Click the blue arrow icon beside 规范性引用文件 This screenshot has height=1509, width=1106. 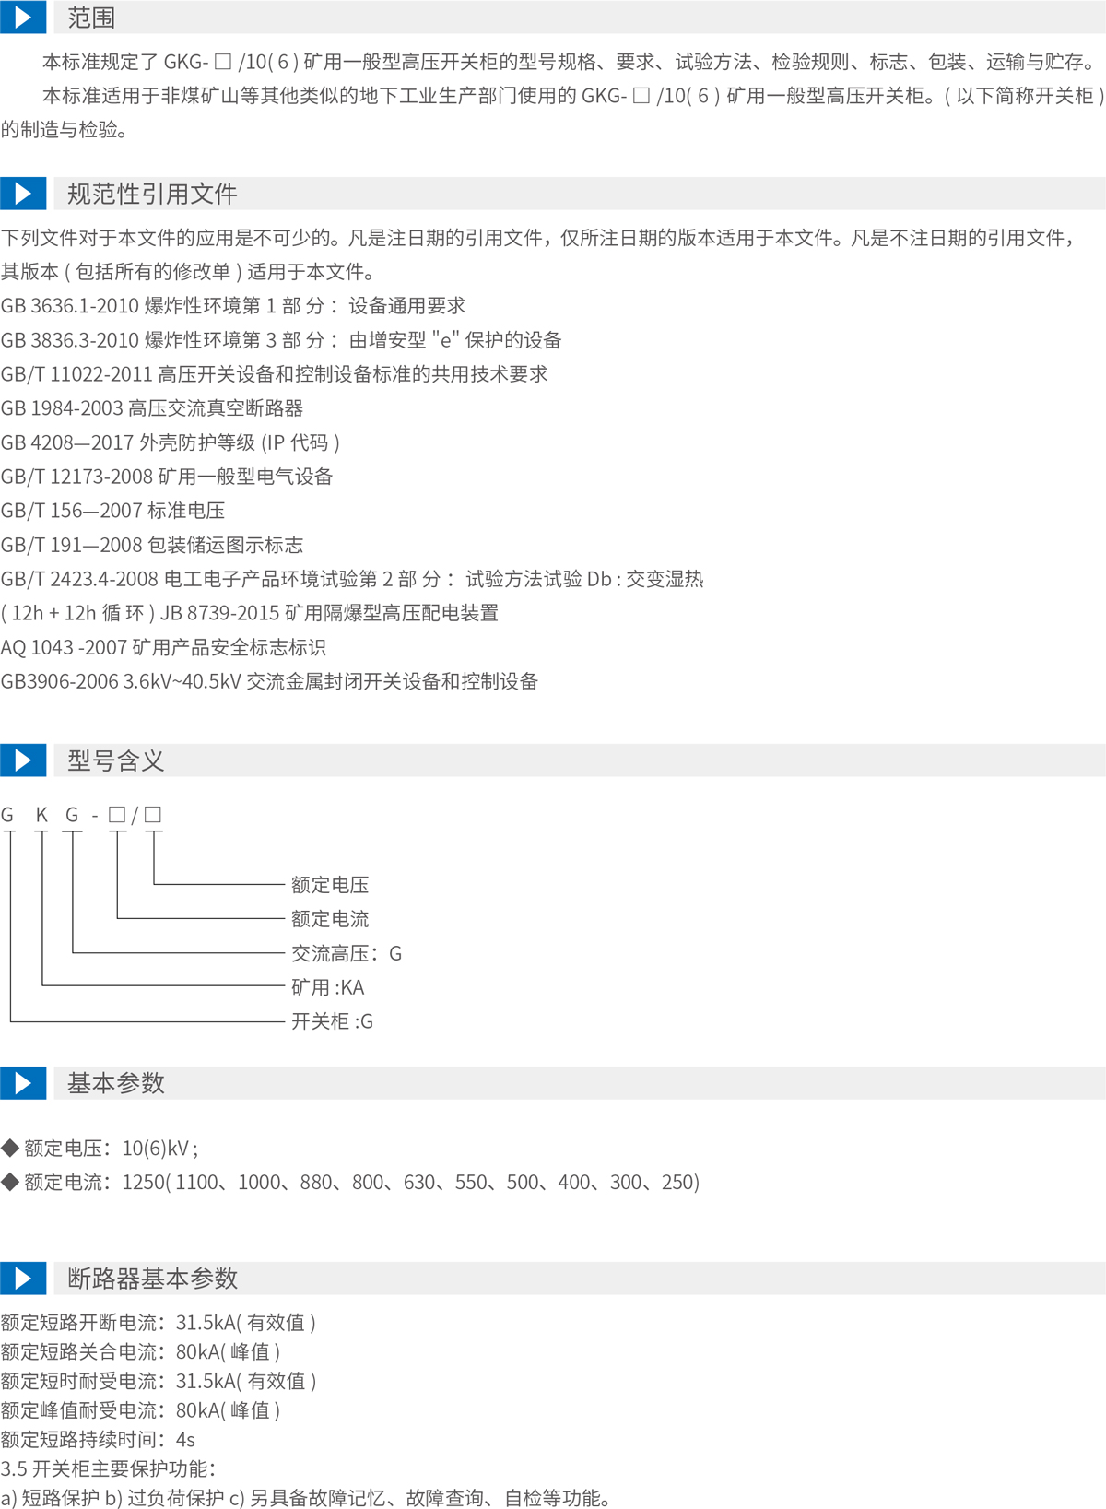pos(23,194)
